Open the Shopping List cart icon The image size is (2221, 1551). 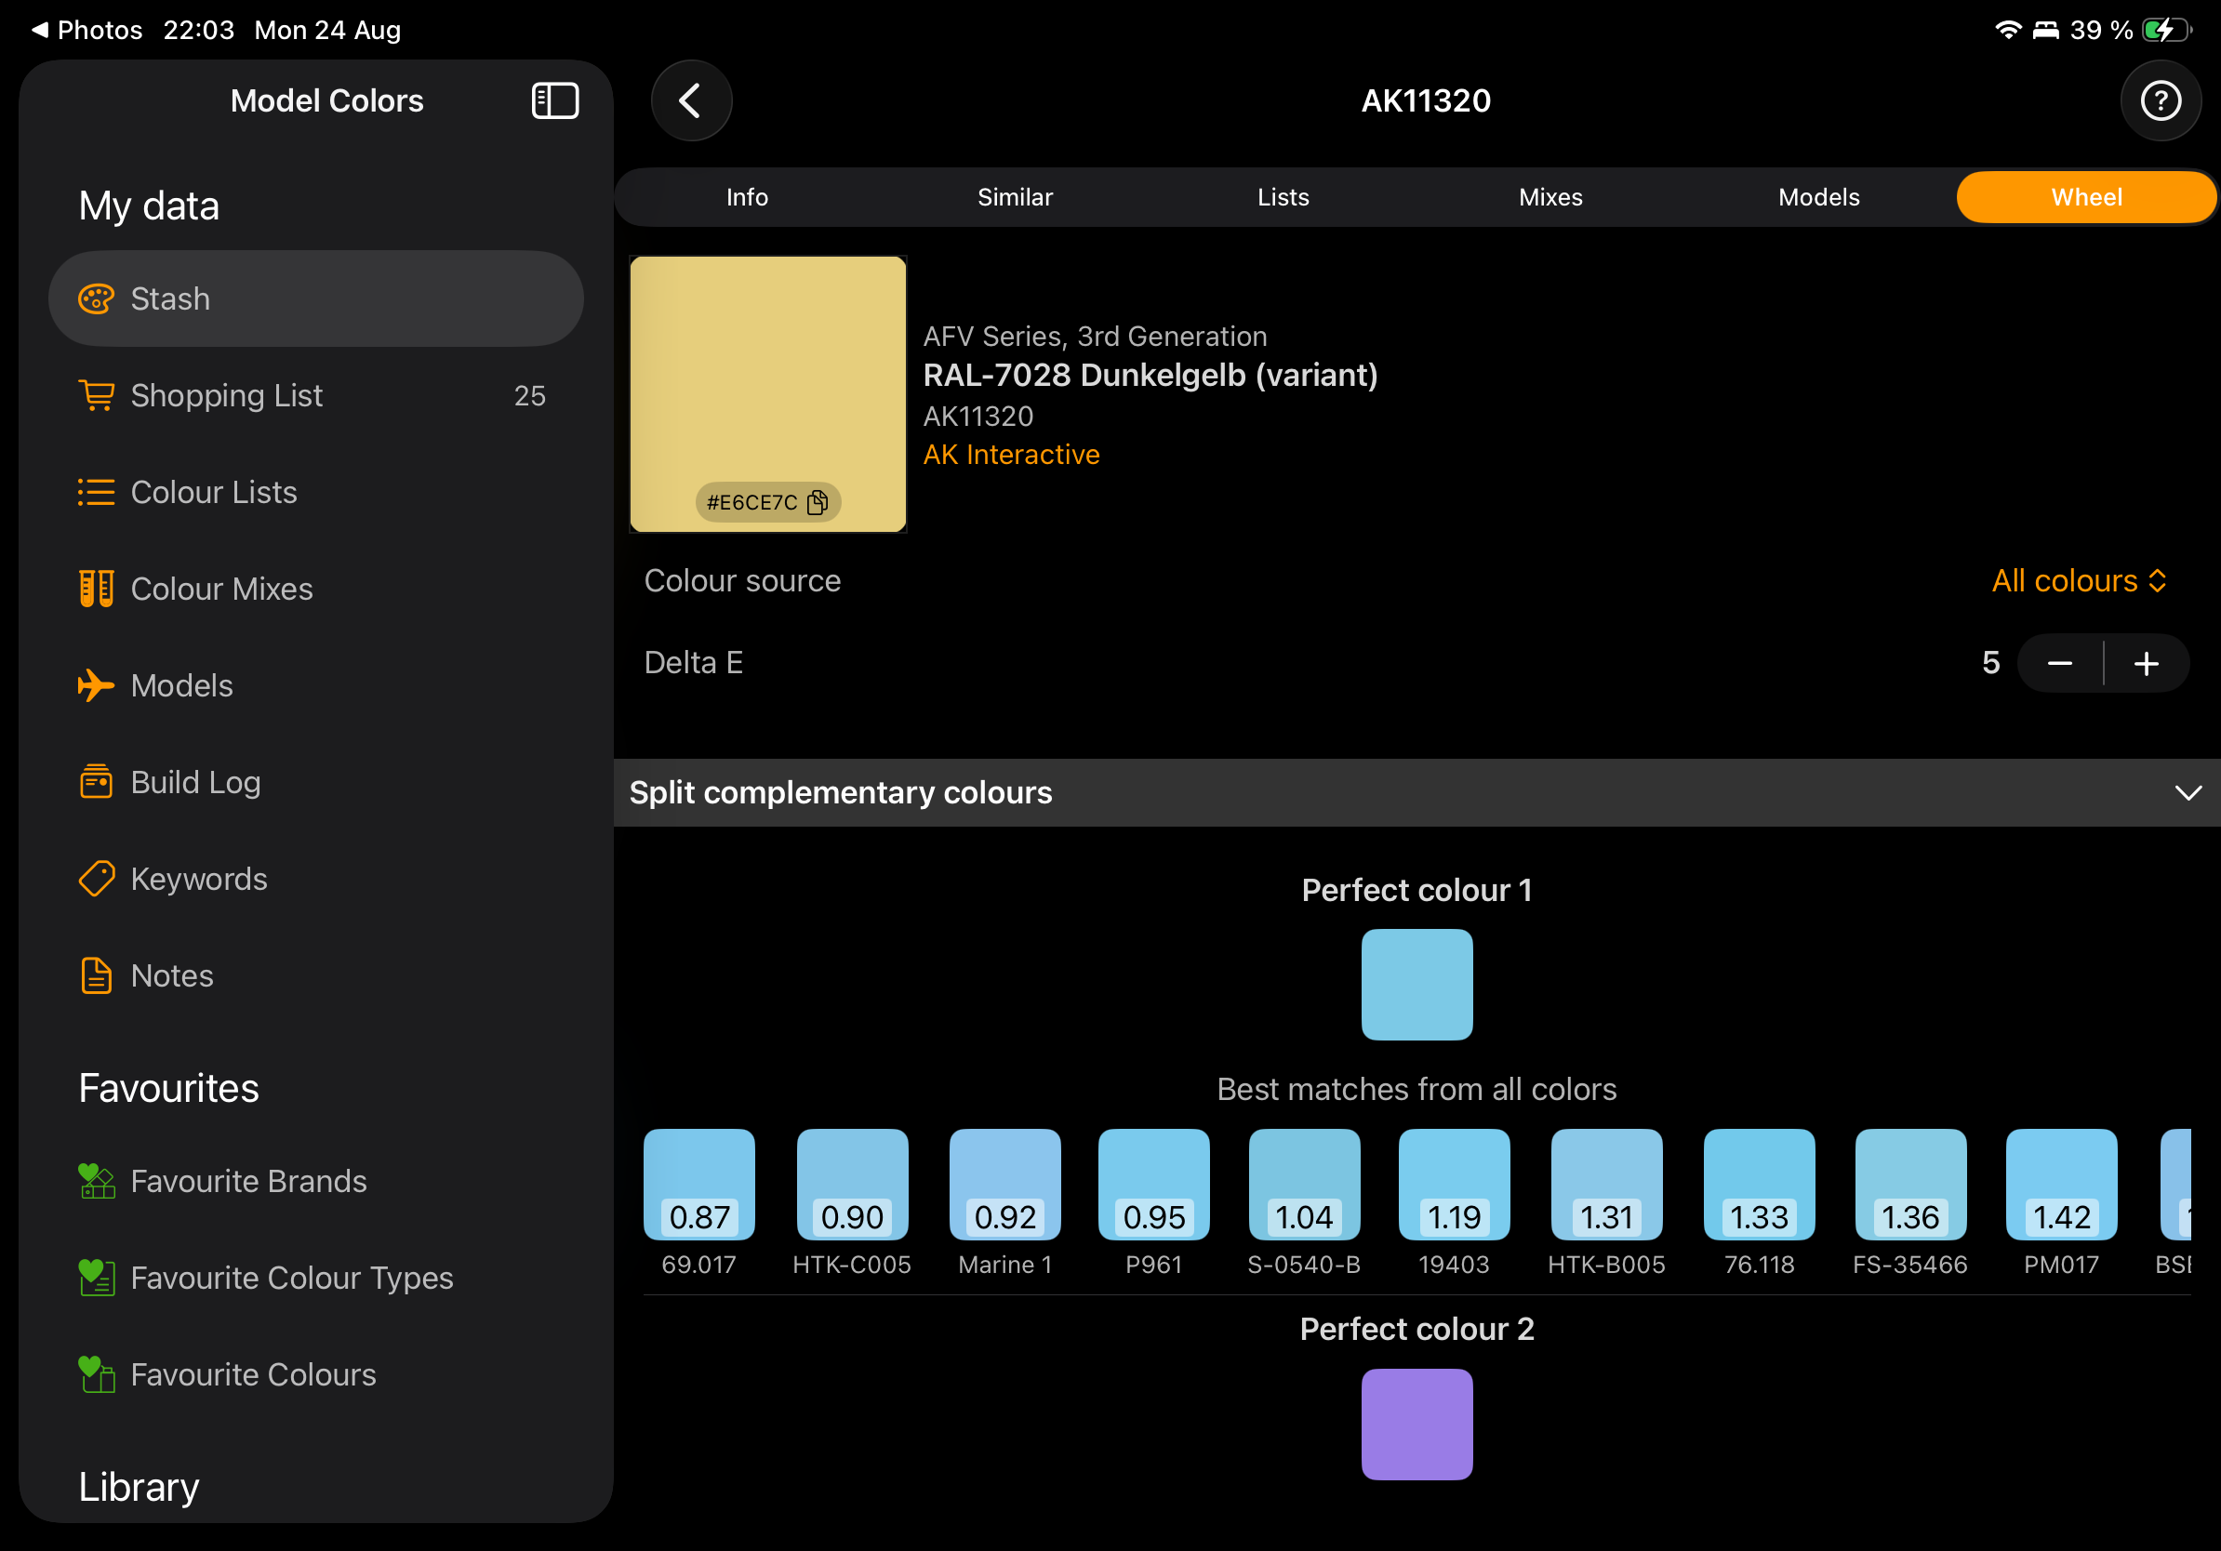point(96,395)
